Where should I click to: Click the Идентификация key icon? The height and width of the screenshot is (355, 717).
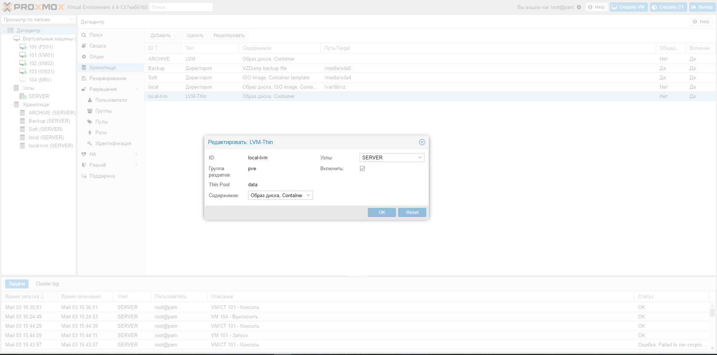90,143
